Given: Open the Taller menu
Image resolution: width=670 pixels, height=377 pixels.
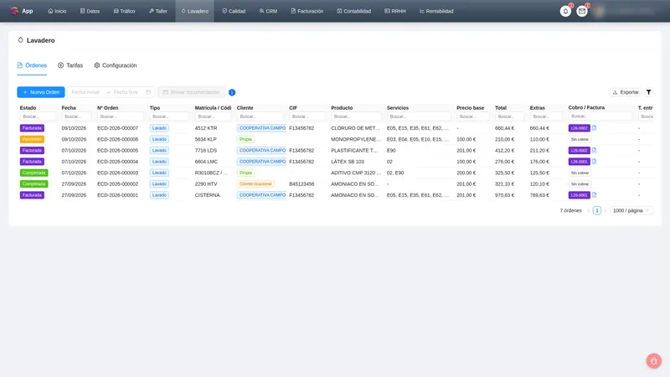Looking at the screenshot, I should tap(158, 11).
